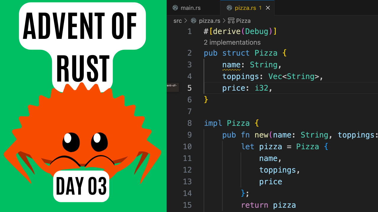
Task: Click 'pub struct Pizza' declaration
Action: click(241, 53)
